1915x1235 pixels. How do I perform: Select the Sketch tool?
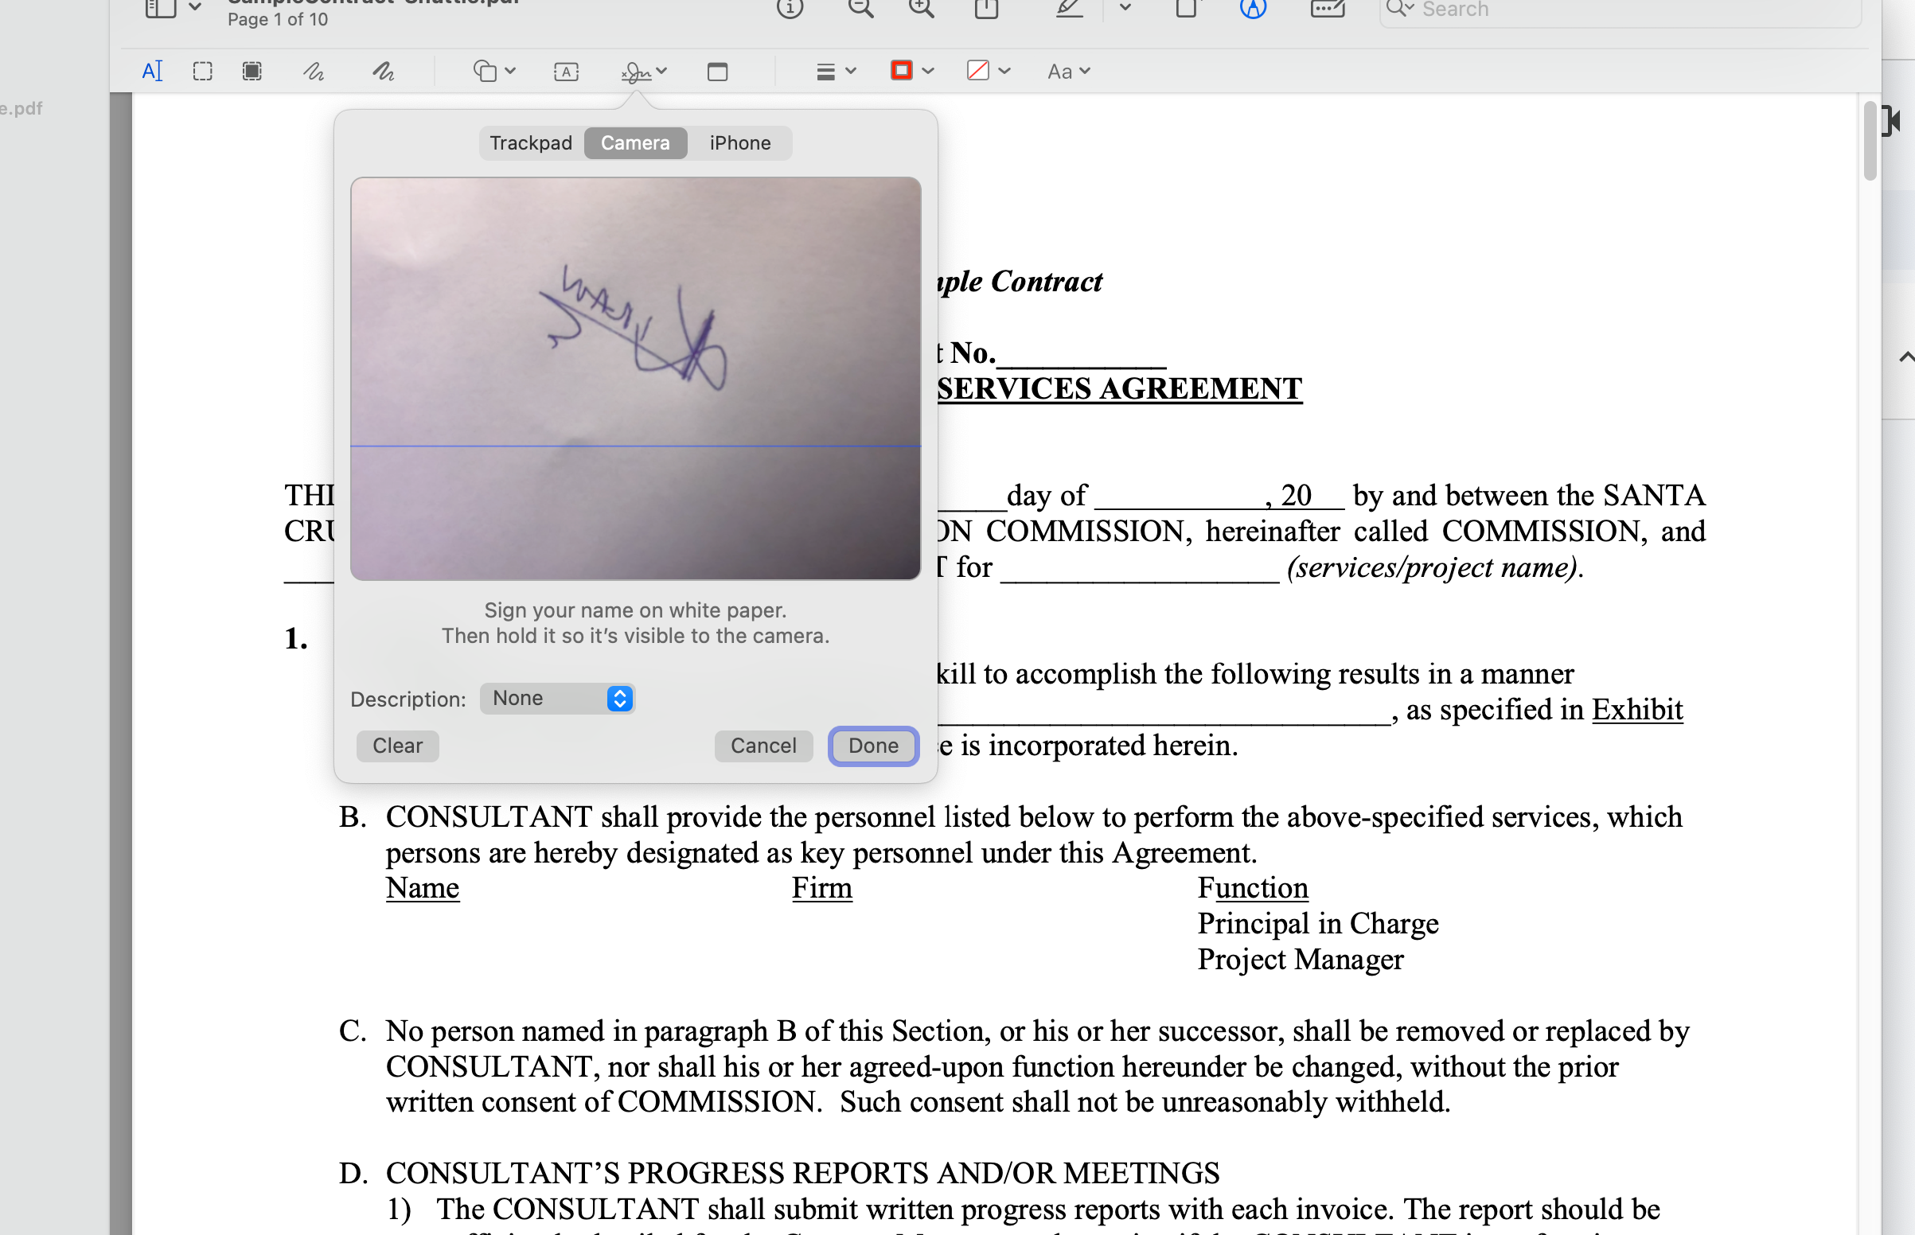click(x=314, y=72)
